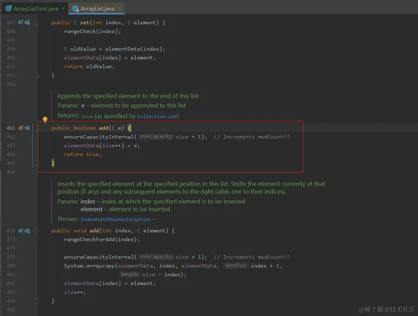Viewport: 418px width, 316px height.
Task: Click 'elementData[size++] = e;' statement
Action: coord(102,146)
